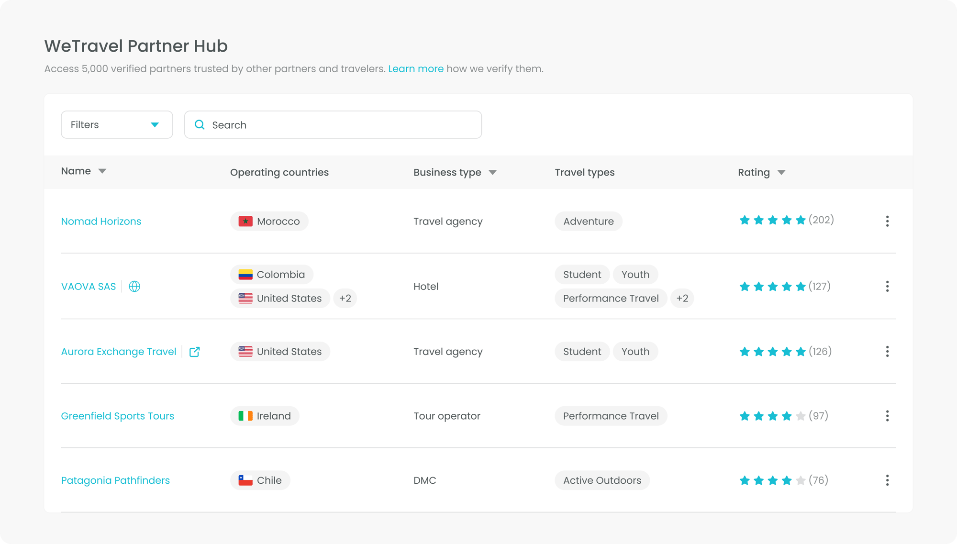
Task: Click the Colombia country tag
Action: pos(272,275)
